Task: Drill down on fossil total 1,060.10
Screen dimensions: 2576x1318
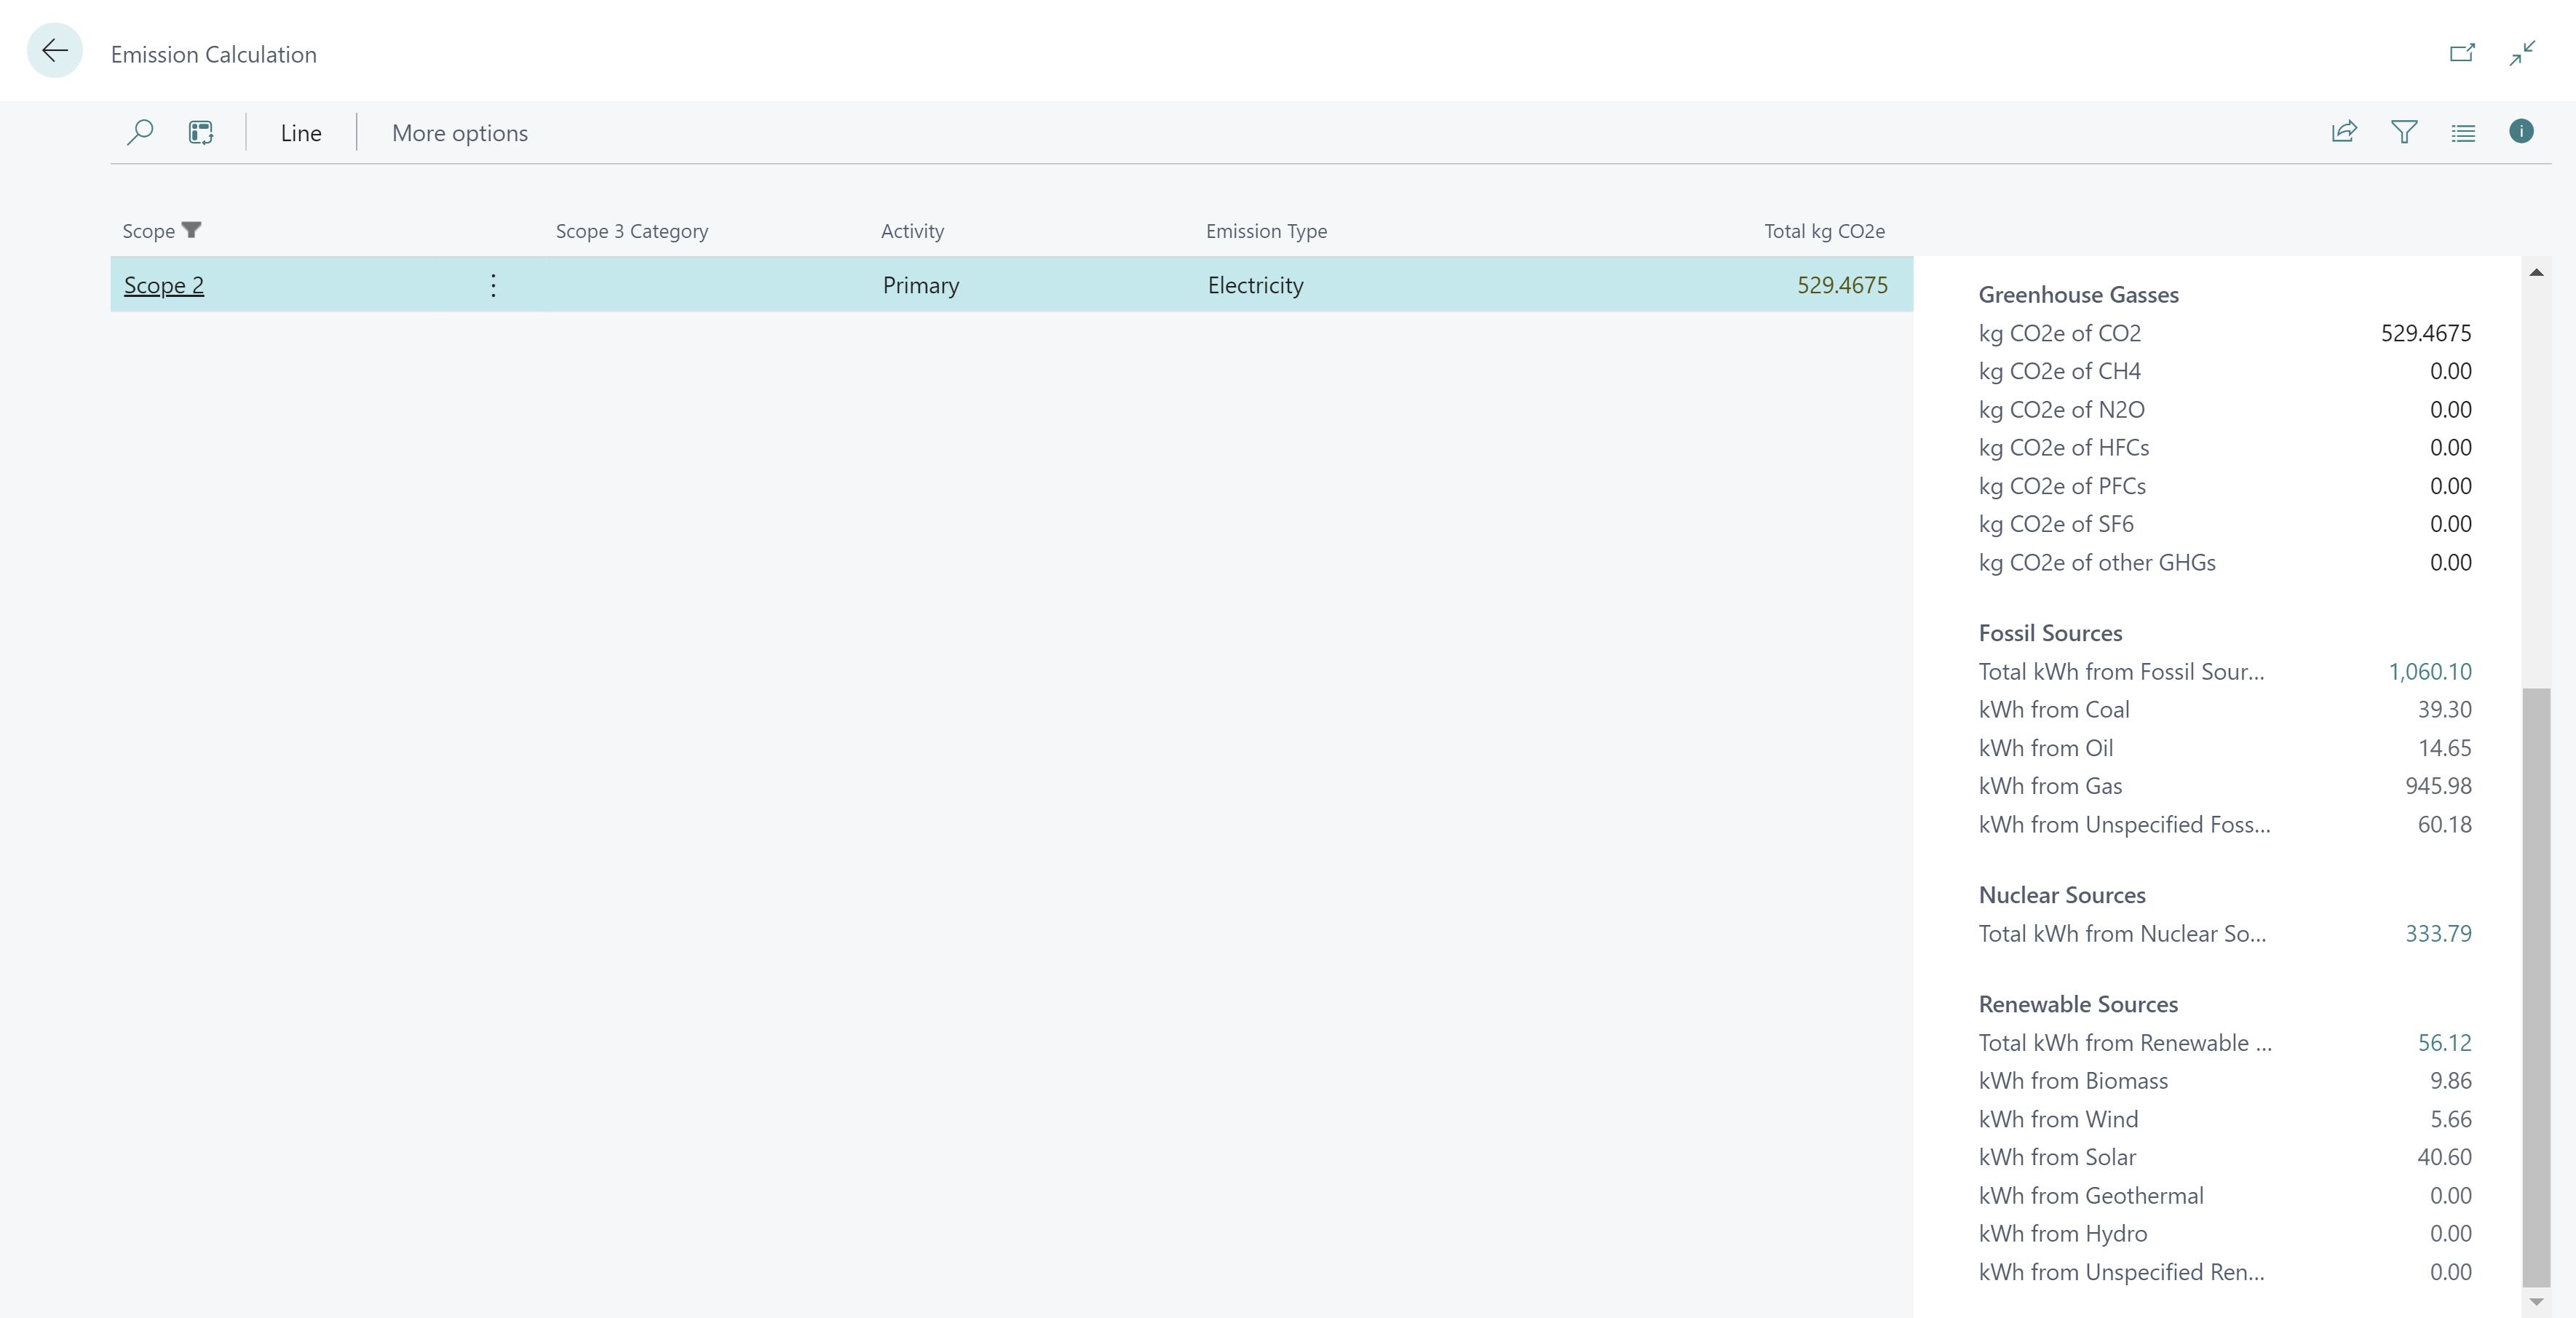Action: tap(2429, 671)
